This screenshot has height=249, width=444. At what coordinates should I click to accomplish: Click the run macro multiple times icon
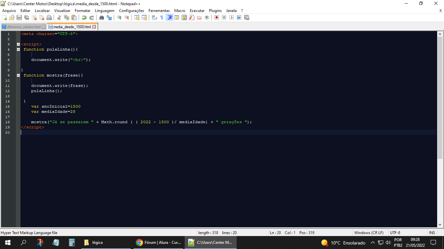[x=239, y=18]
